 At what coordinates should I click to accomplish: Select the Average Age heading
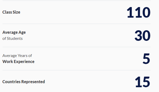[x=14, y=33]
